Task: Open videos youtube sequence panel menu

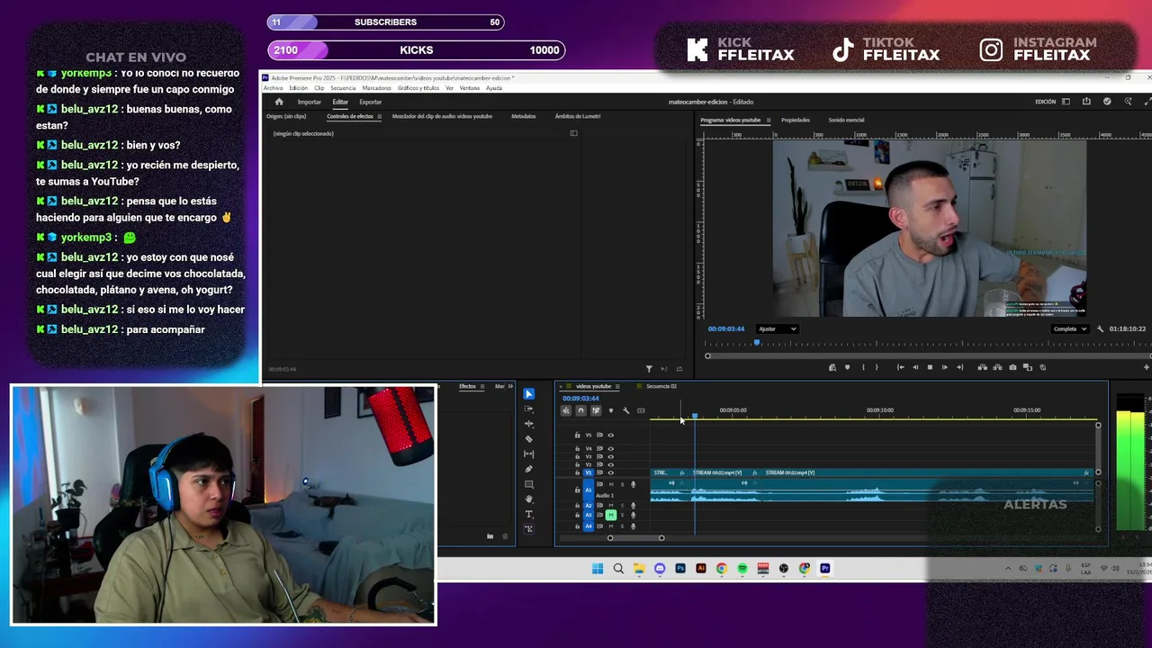Action: (617, 387)
